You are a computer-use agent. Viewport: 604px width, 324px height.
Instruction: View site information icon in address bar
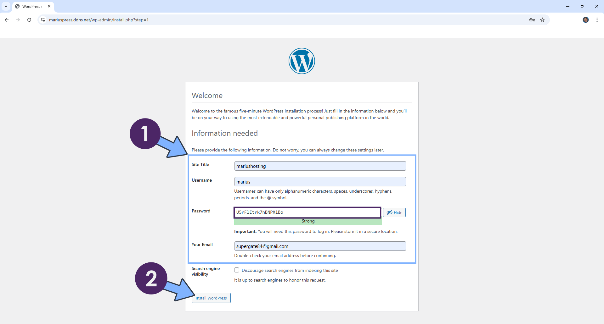[x=43, y=20]
